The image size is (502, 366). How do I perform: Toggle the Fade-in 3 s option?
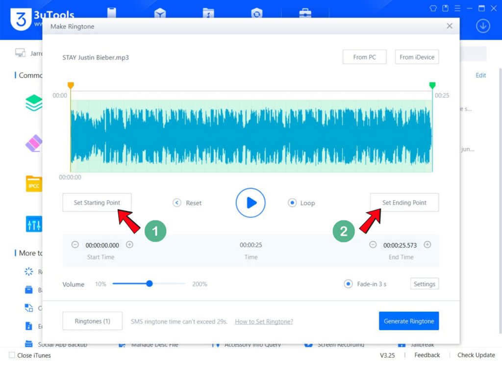tap(365, 284)
